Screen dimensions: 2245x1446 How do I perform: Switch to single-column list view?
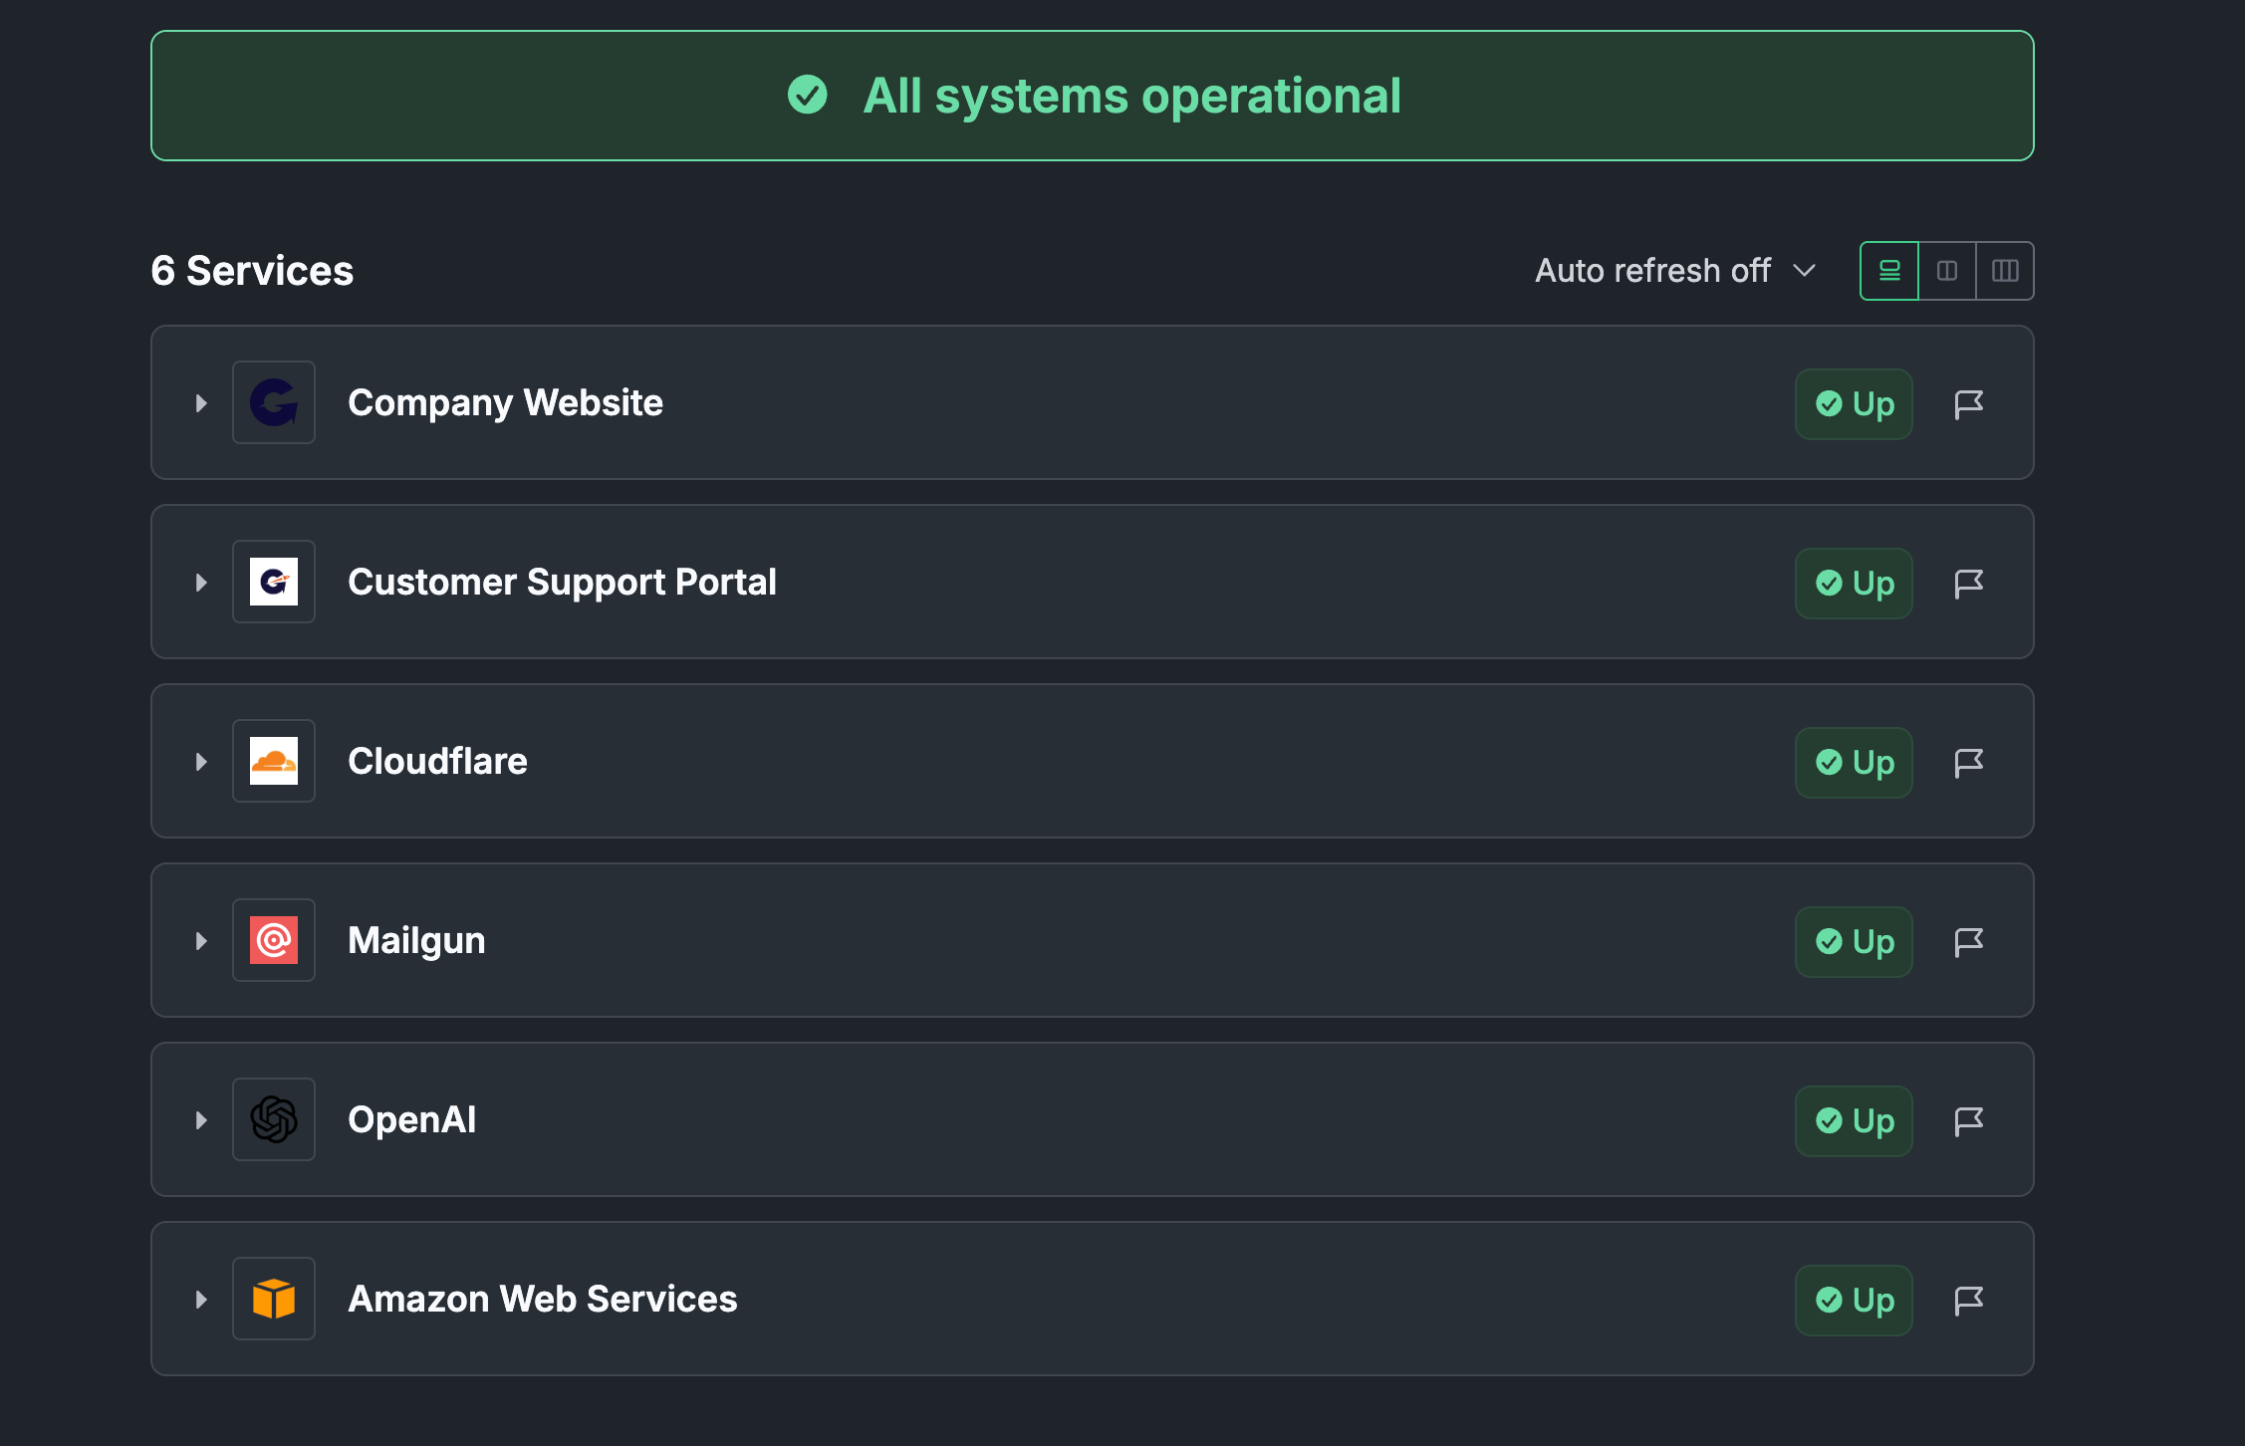(x=1889, y=271)
